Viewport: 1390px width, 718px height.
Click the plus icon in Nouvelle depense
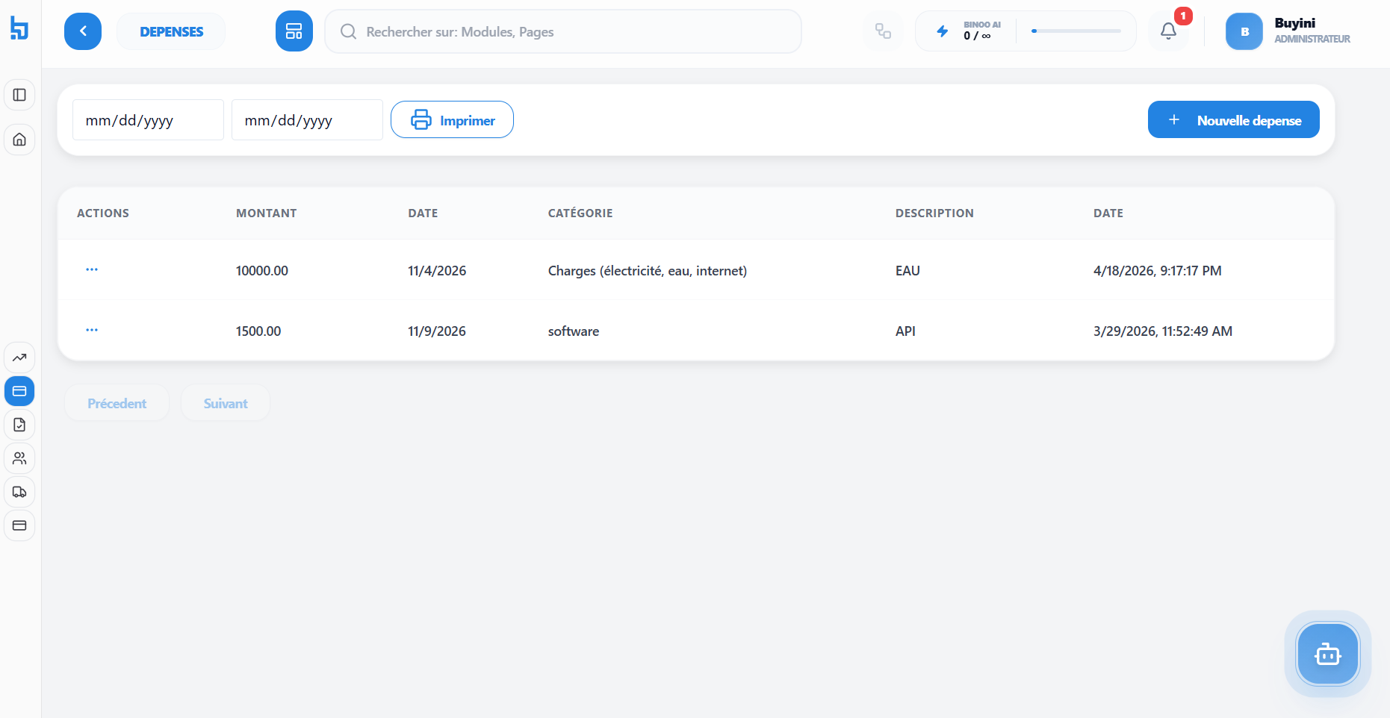pyautogui.click(x=1174, y=119)
